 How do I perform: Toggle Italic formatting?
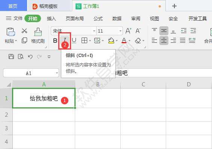tap(65, 40)
